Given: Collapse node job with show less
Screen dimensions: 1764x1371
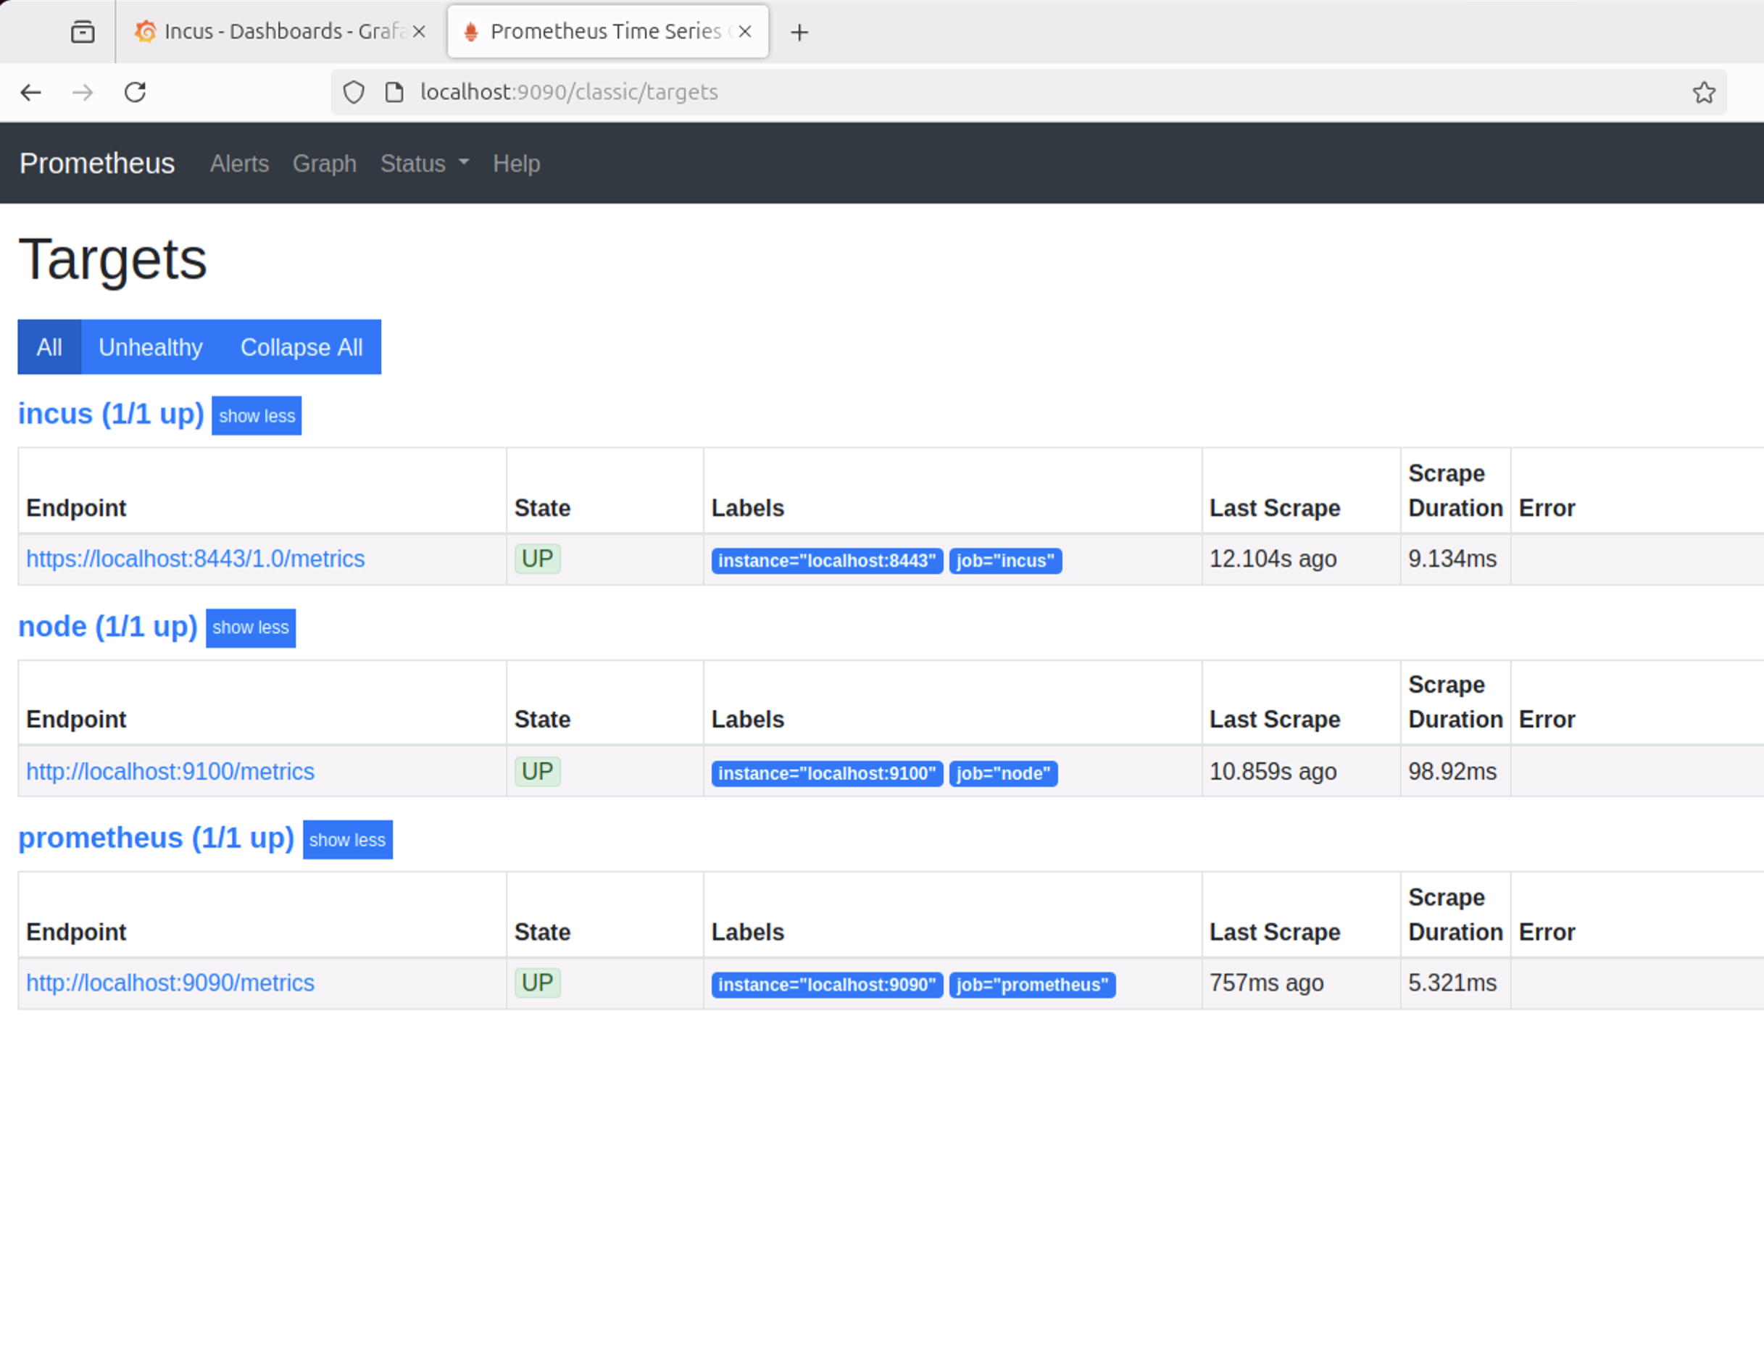Looking at the screenshot, I should click(250, 628).
